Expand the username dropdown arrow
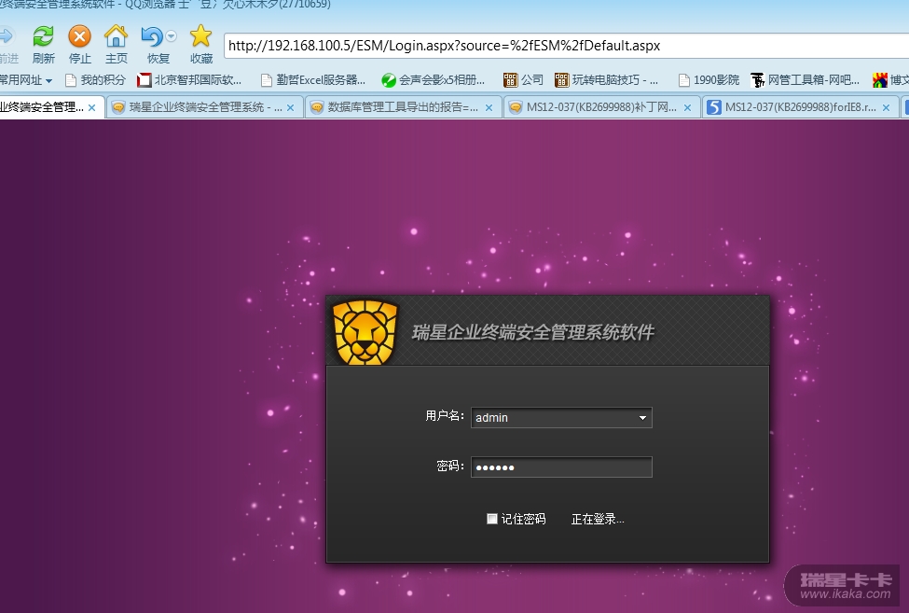The width and height of the screenshot is (909, 613). (x=642, y=418)
